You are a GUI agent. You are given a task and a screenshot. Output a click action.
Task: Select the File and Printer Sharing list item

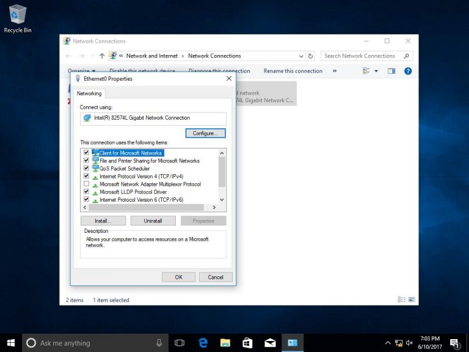click(x=149, y=161)
